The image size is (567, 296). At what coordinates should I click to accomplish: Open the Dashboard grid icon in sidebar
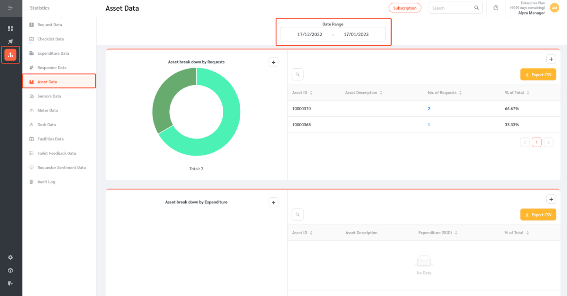click(x=10, y=28)
